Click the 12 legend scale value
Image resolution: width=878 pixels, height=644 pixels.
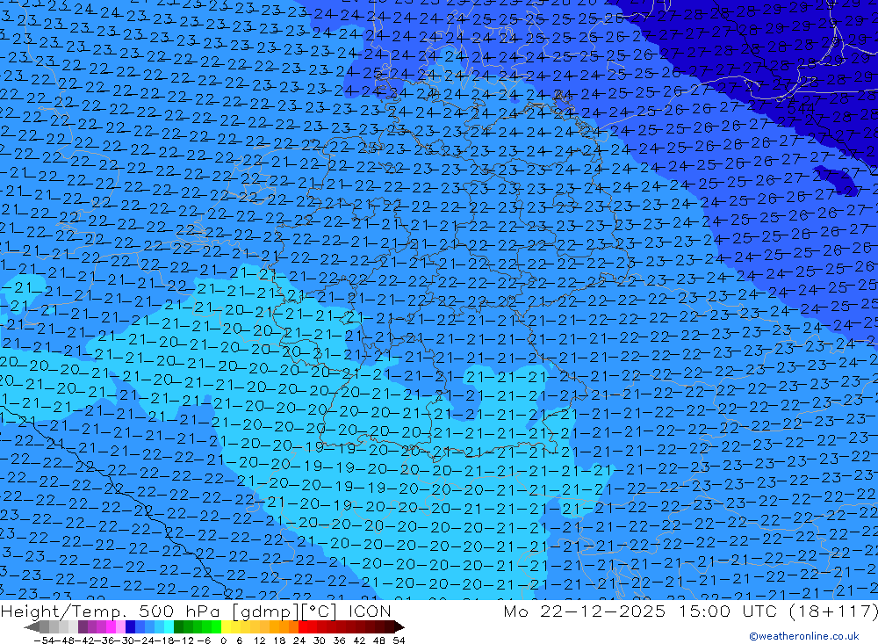pyautogui.click(x=260, y=640)
